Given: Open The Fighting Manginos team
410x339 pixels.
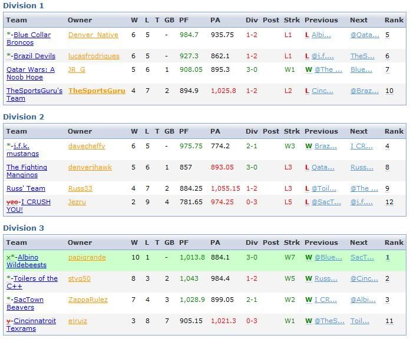Looking at the screenshot, I should coord(27,171).
